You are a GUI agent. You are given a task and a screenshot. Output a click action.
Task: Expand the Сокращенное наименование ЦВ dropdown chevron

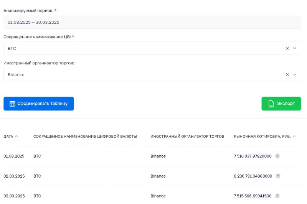point(294,48)
